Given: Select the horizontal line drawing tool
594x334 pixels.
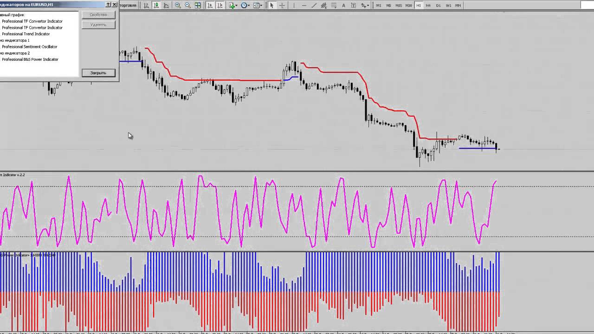Looking at the screenshot, I should coord(304,6).
